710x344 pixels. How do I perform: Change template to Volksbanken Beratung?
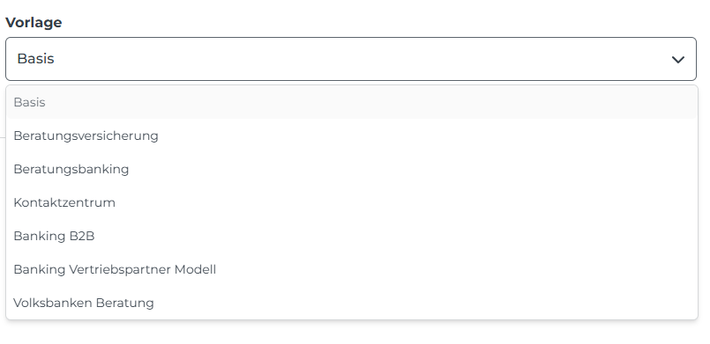click(x=351, y=303)
